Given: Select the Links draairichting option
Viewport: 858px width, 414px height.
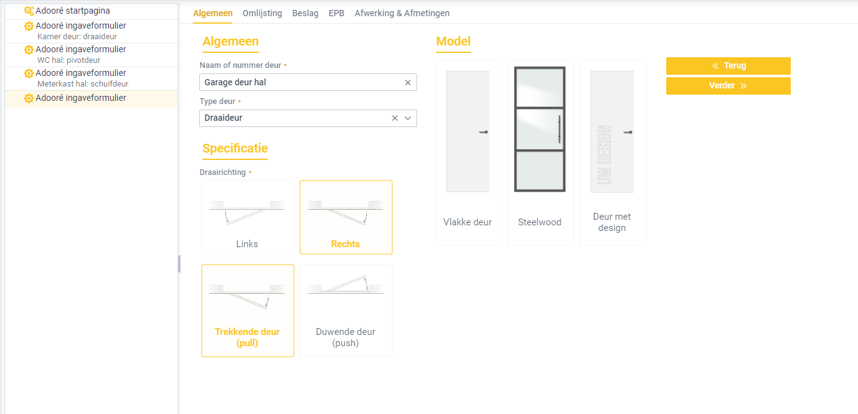Looking at the screenshot, I should click(247, 217).
